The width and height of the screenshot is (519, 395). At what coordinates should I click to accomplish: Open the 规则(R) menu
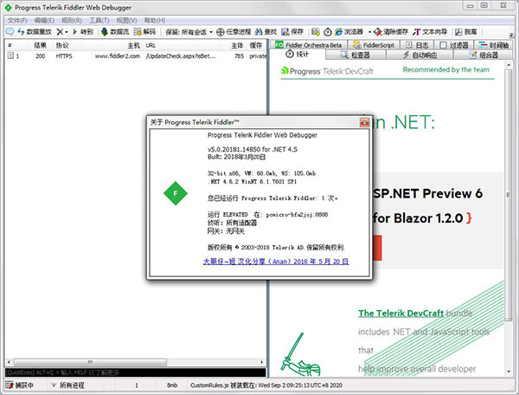click(72, 20)
